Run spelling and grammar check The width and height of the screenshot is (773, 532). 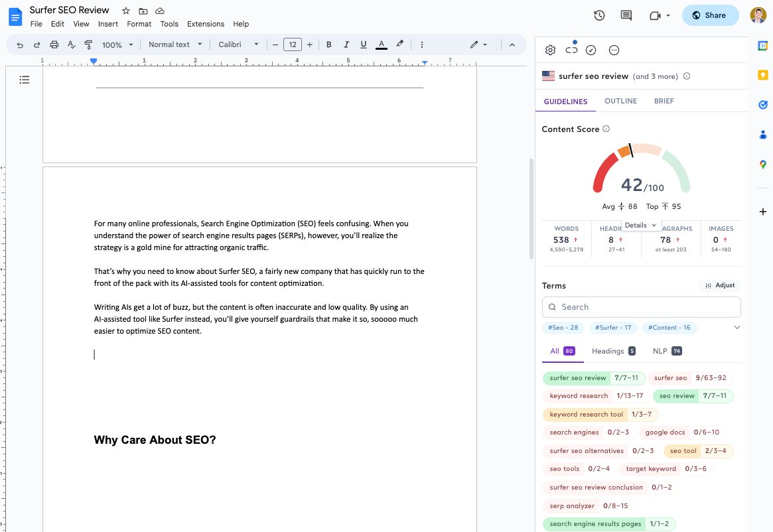(72, 44)
